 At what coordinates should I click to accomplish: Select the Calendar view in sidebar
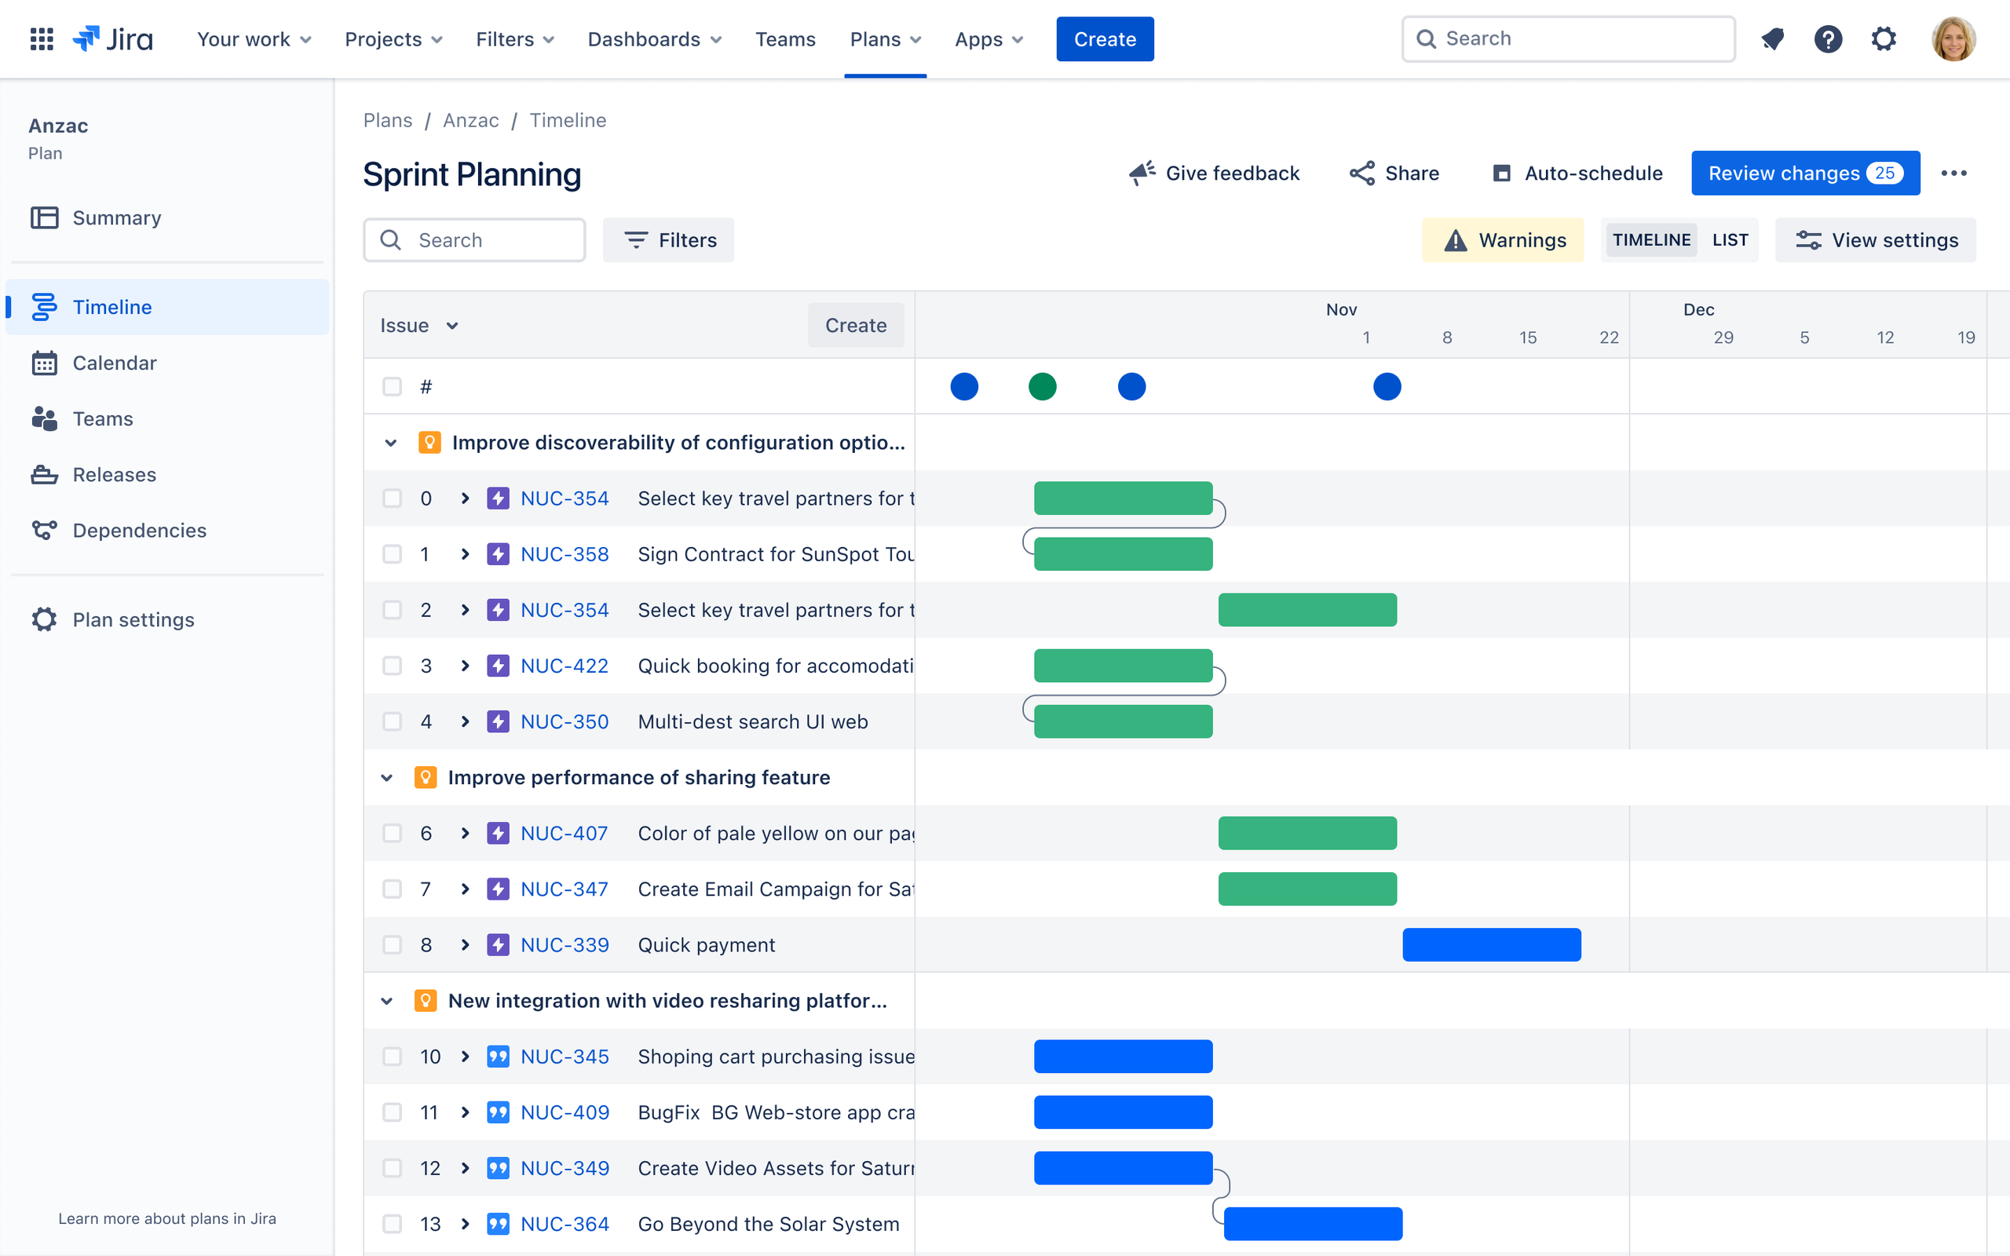pos(114,362)
